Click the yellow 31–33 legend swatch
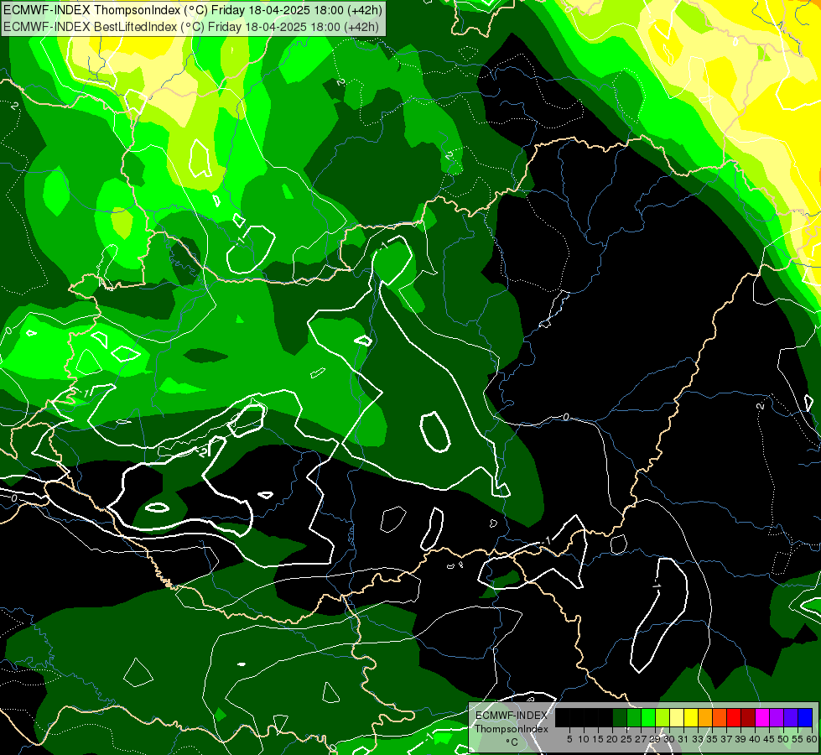 tap(691, 718)
